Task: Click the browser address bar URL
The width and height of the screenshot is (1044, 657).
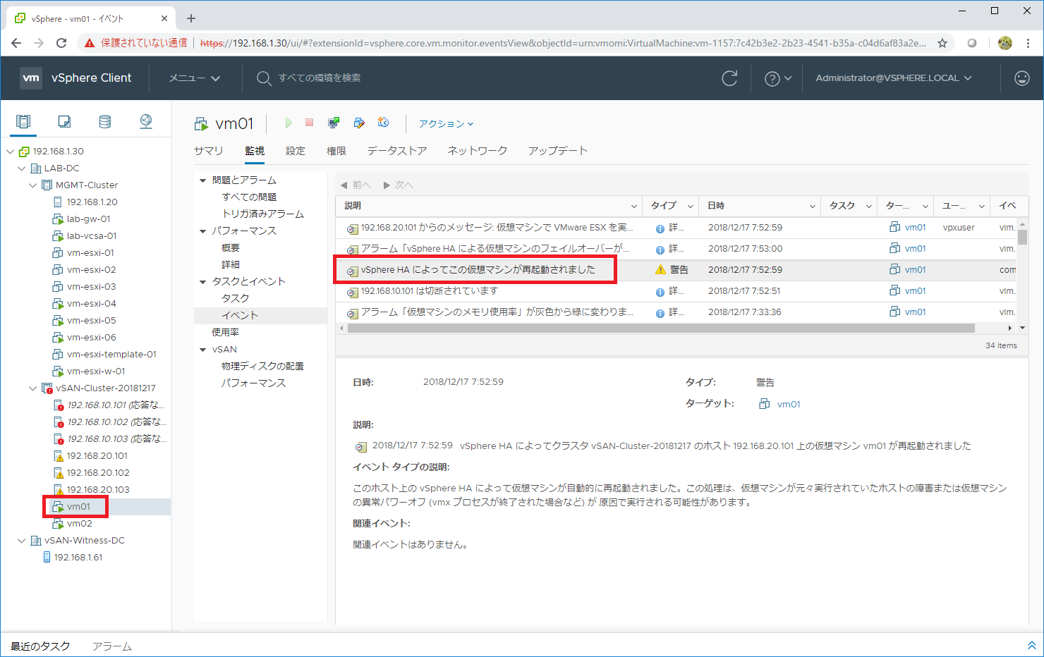Action: pos(563,43)
